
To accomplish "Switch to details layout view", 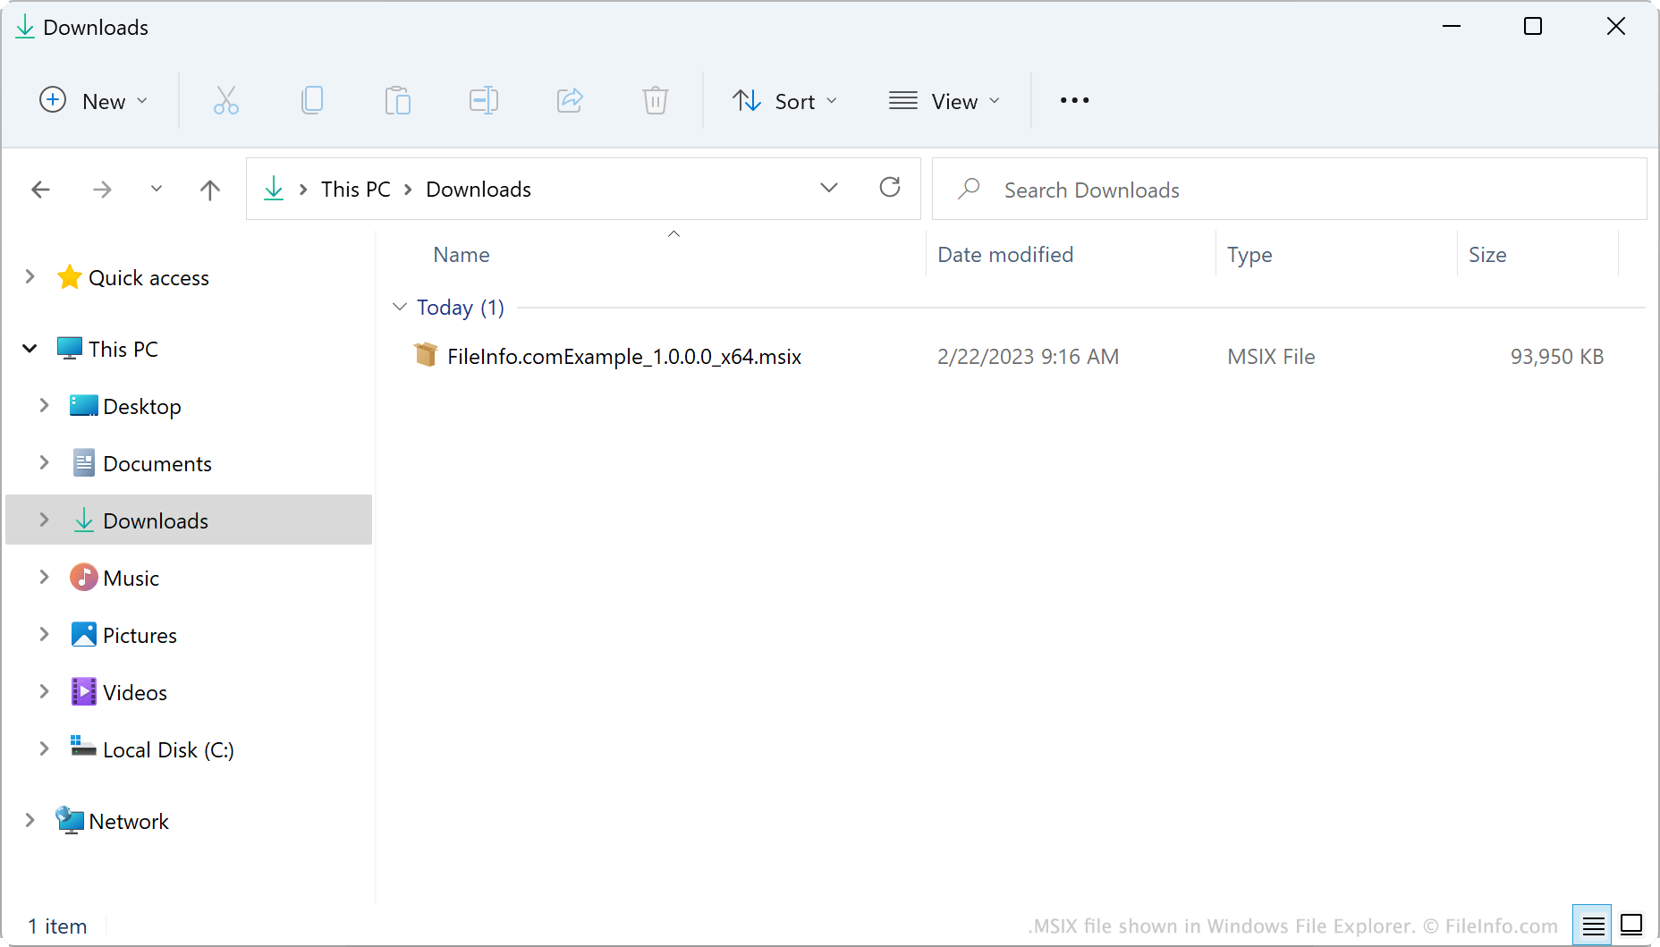I will pyautogui.click(x=1593, y=925).
